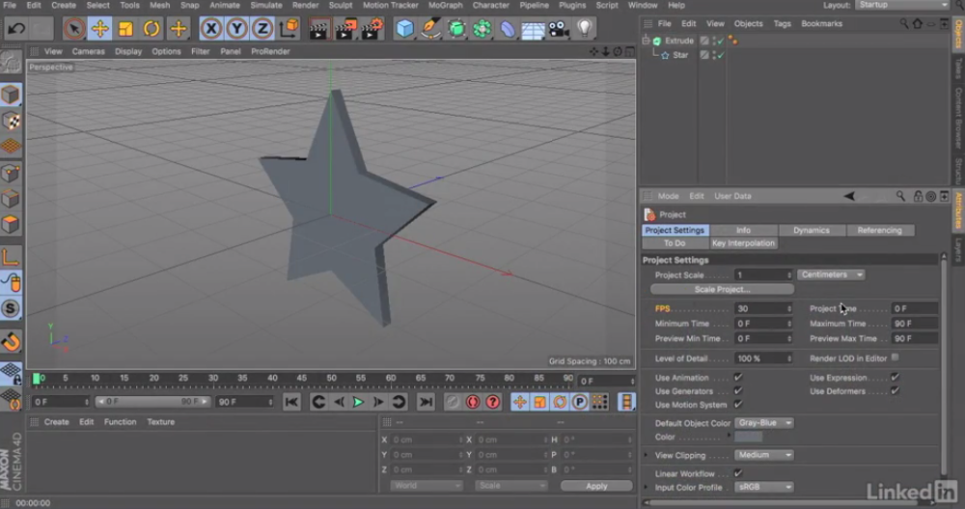Enable Render LOD in Editor checkbox

(895, 358)
